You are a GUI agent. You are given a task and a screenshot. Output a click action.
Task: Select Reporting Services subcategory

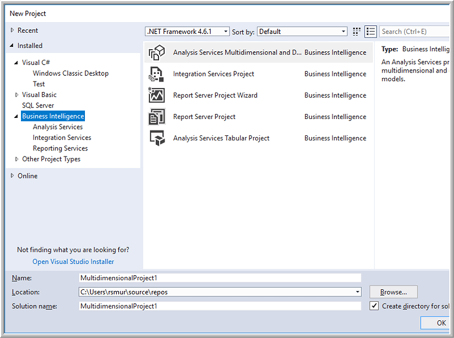[60, 148]
